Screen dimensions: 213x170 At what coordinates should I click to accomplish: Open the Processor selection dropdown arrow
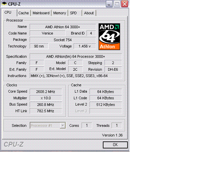click(x=63, y=126)
